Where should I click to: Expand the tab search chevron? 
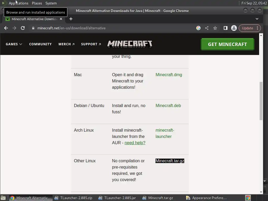pyautogui.click(x=257, y=19)
